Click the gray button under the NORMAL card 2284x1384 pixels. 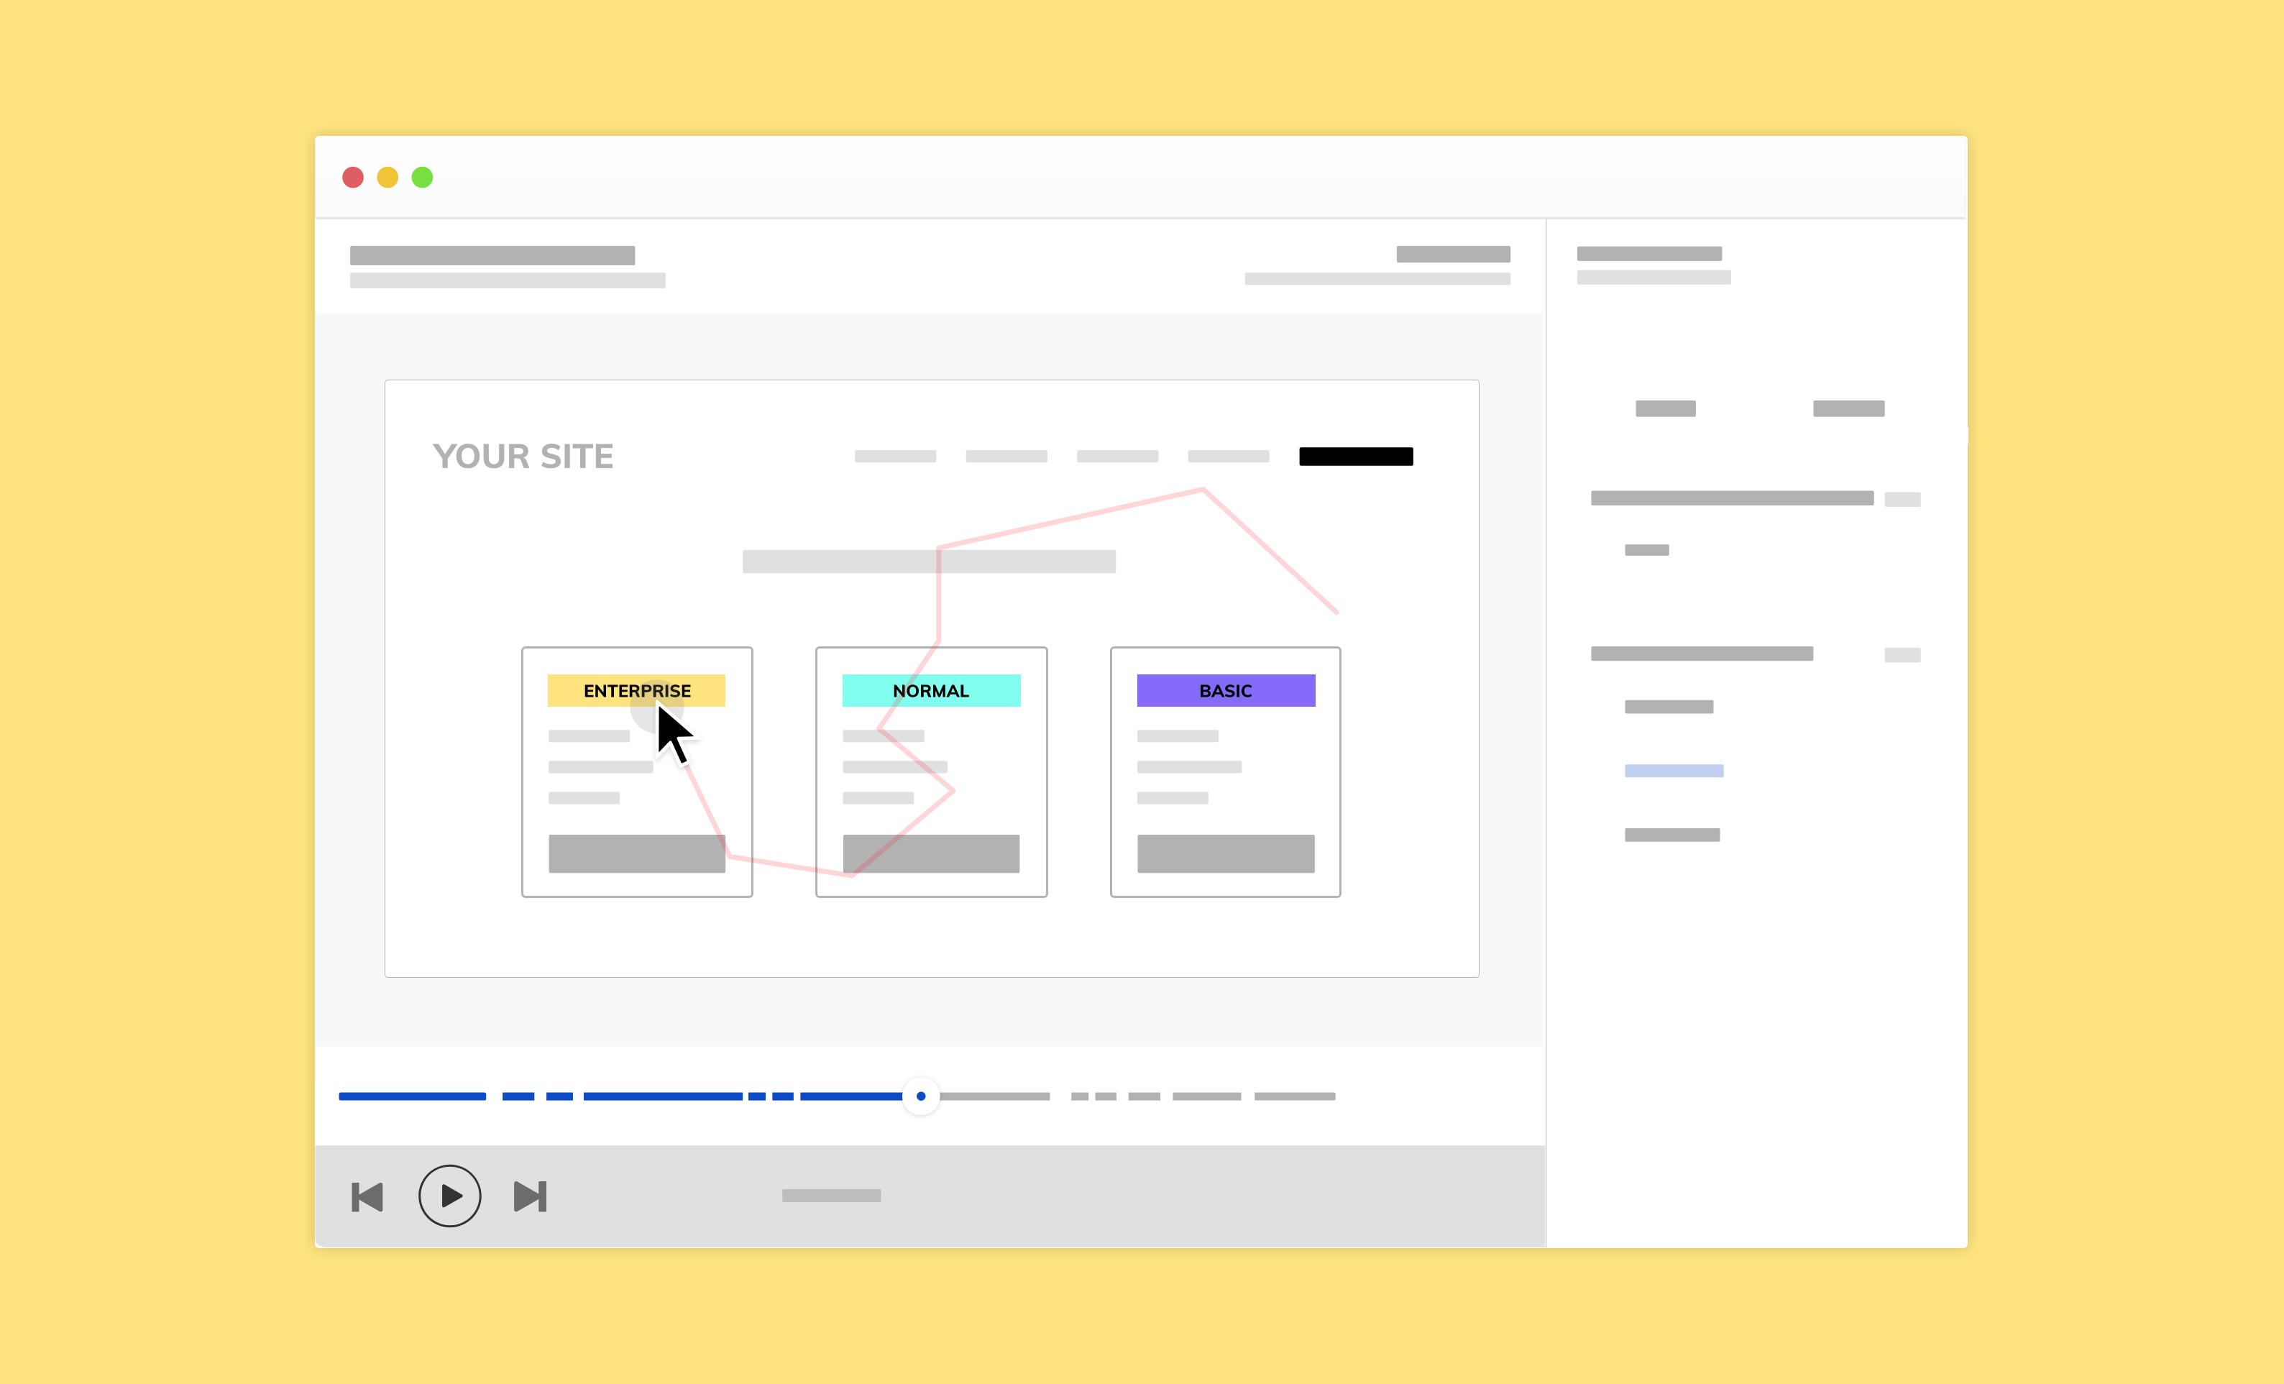tap(931, 853)
